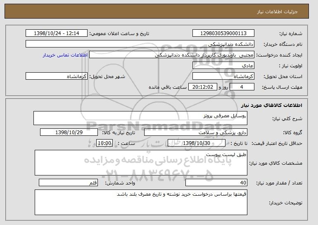This screenshot has height=225, width=318.
Task: Click the quantity field showing 40
Action: coord(216,182)
